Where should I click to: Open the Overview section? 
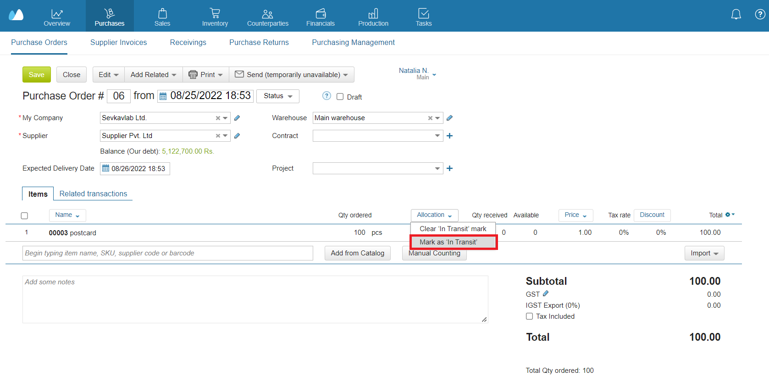pos(57,16)
